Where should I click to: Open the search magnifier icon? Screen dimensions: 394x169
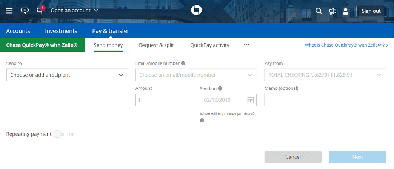click(319, 11)
